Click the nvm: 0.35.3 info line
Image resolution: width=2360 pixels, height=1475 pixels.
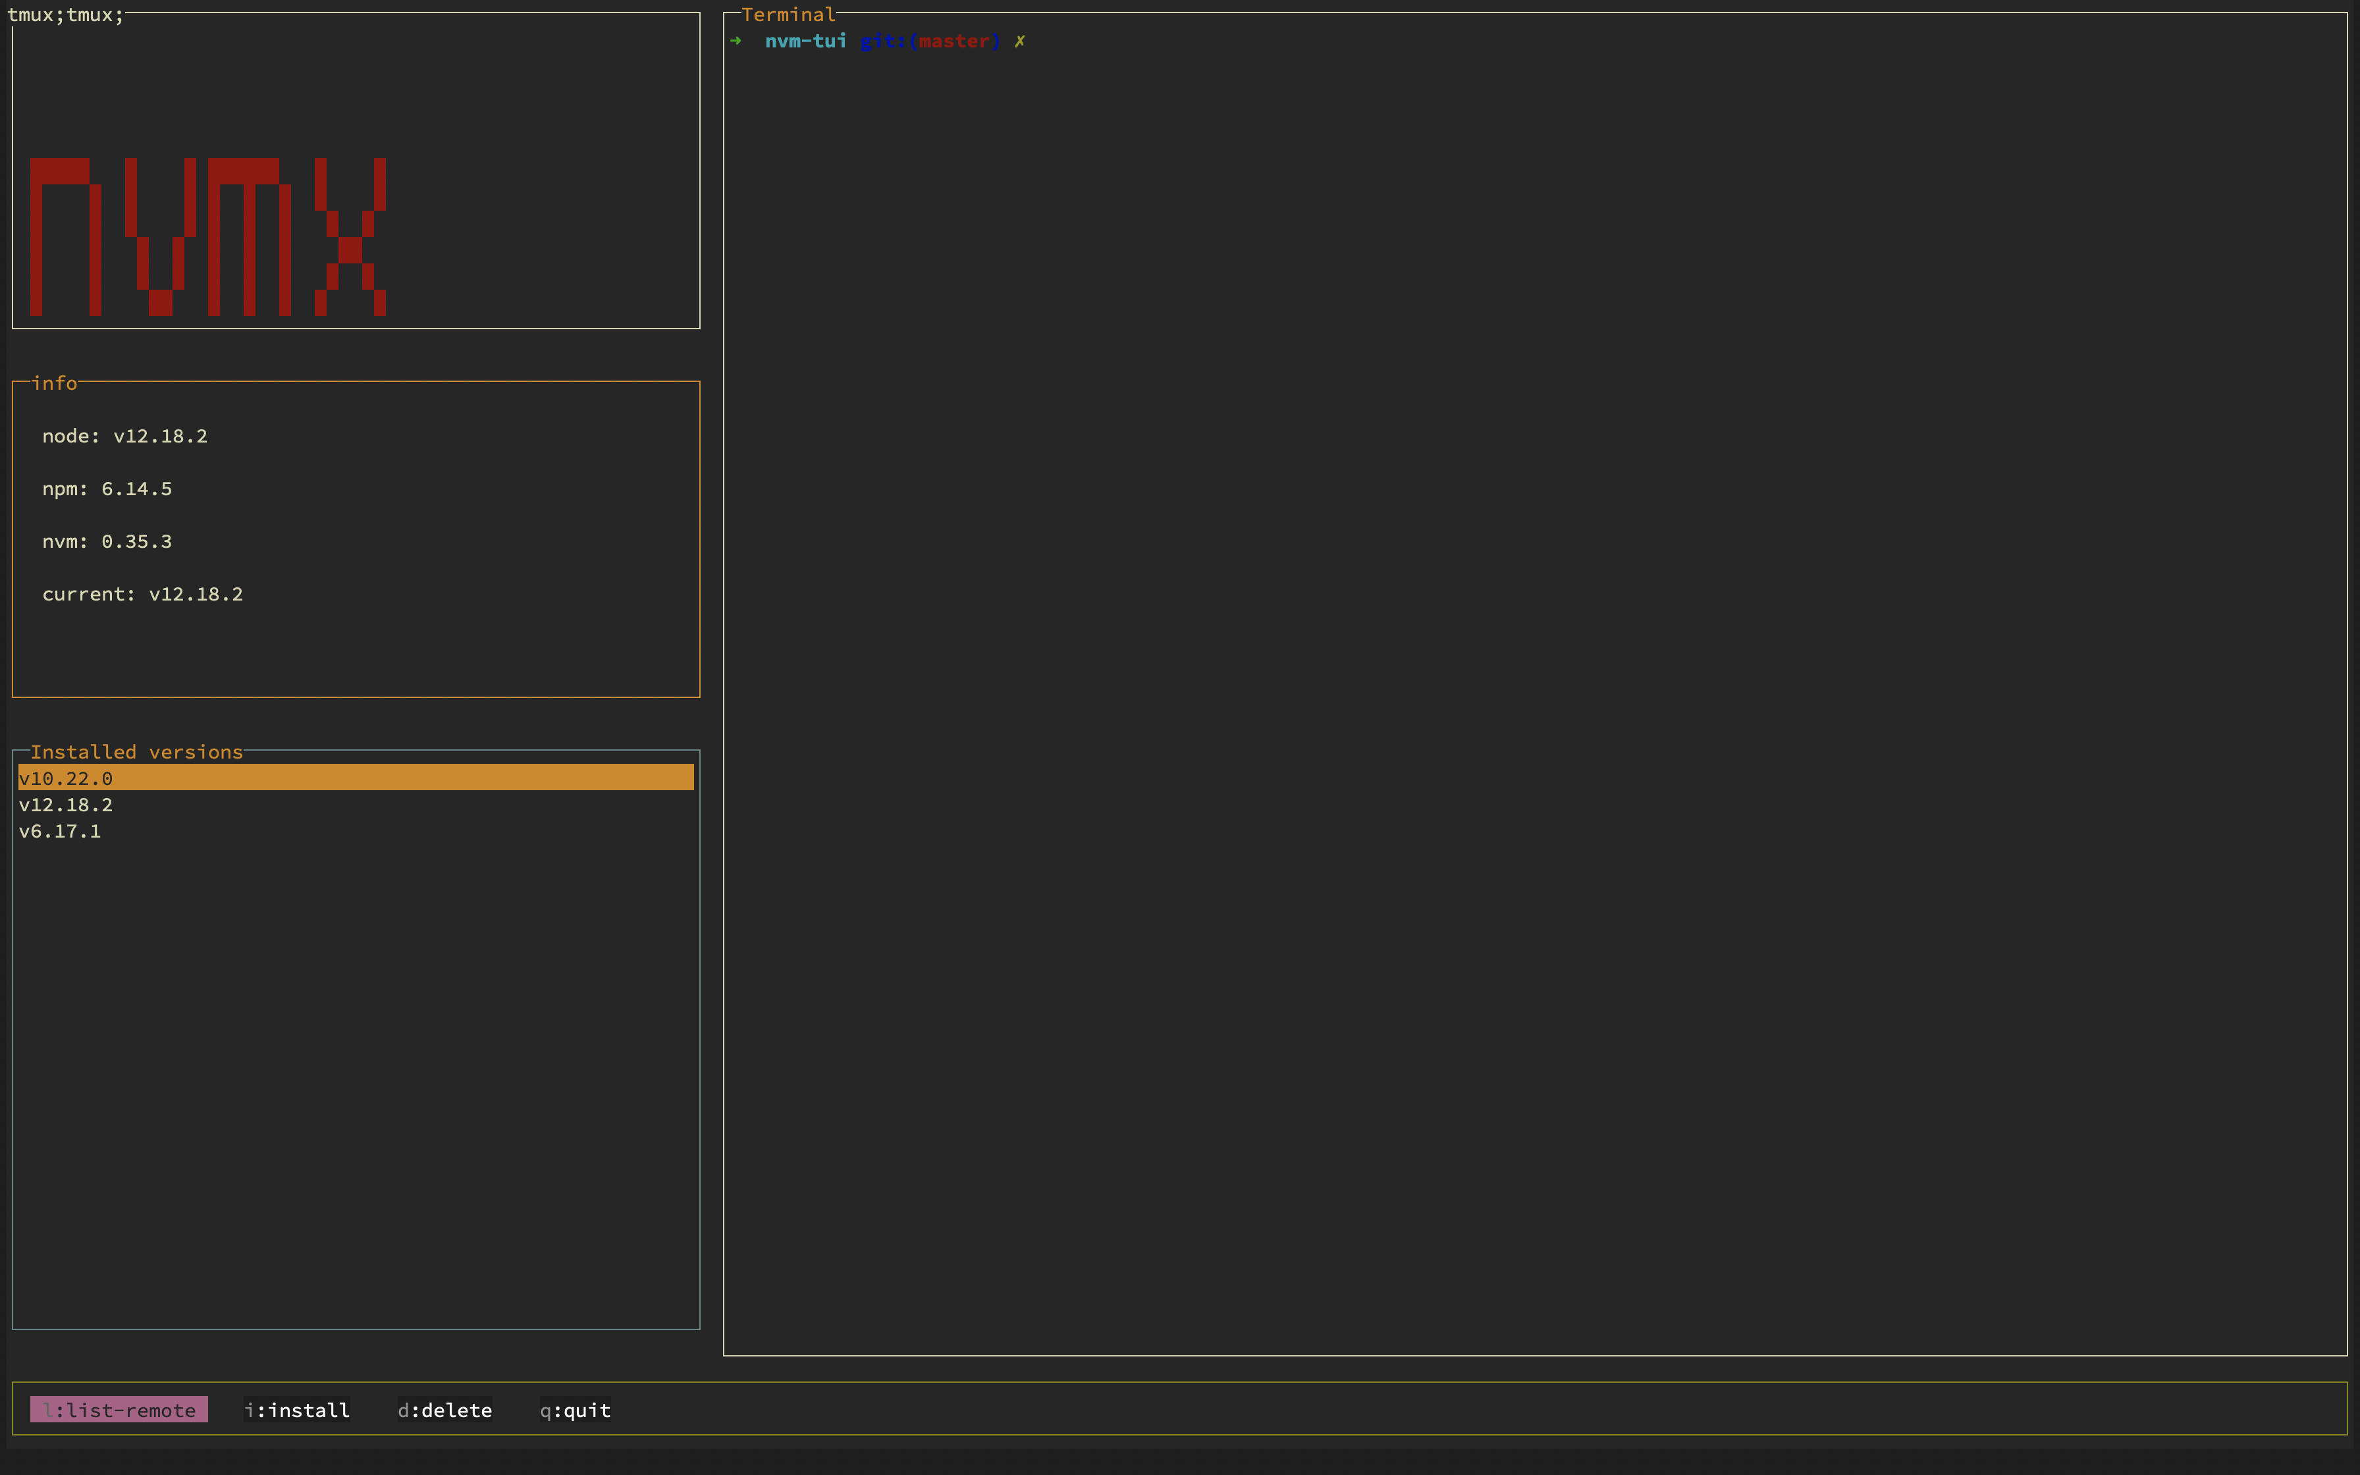tap(107, 541)
